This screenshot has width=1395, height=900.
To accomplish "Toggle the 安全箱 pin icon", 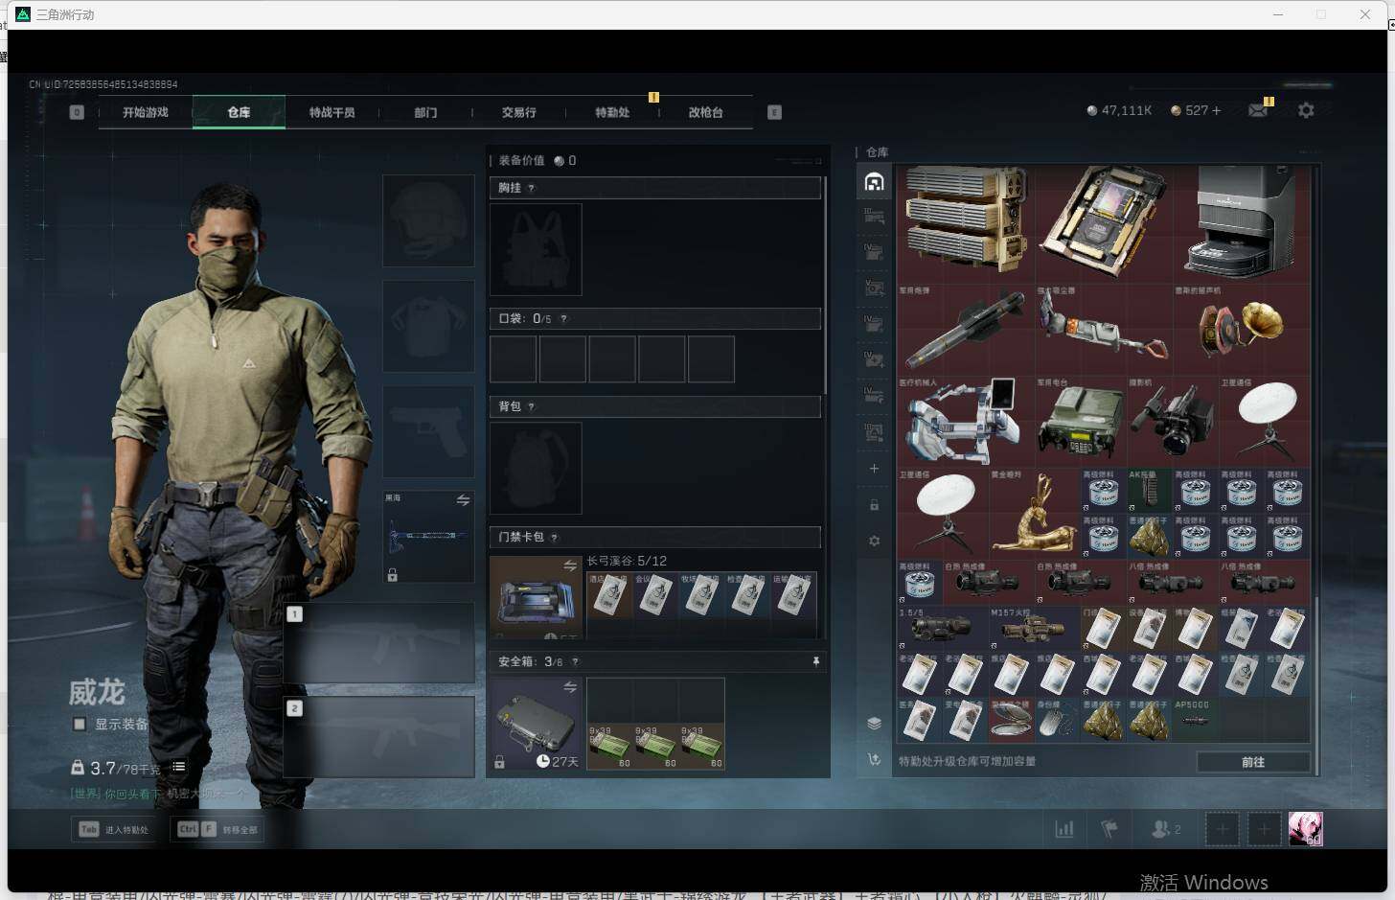I will 815,661.
